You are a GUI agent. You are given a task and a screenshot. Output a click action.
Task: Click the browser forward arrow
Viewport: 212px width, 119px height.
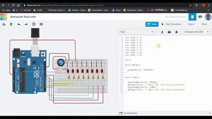(x=8, y=5)
